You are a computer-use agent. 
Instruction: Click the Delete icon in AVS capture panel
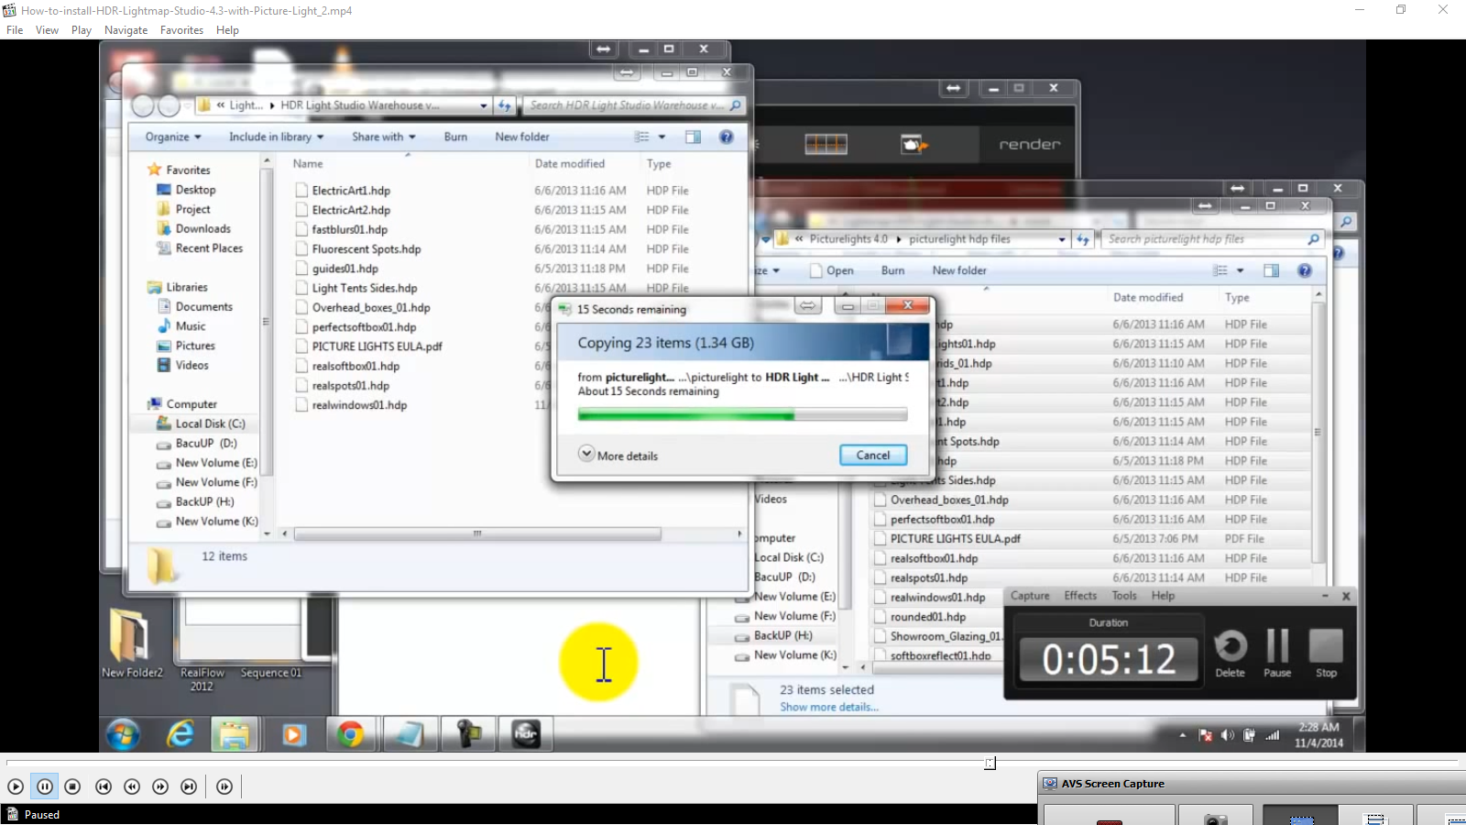1231,654
